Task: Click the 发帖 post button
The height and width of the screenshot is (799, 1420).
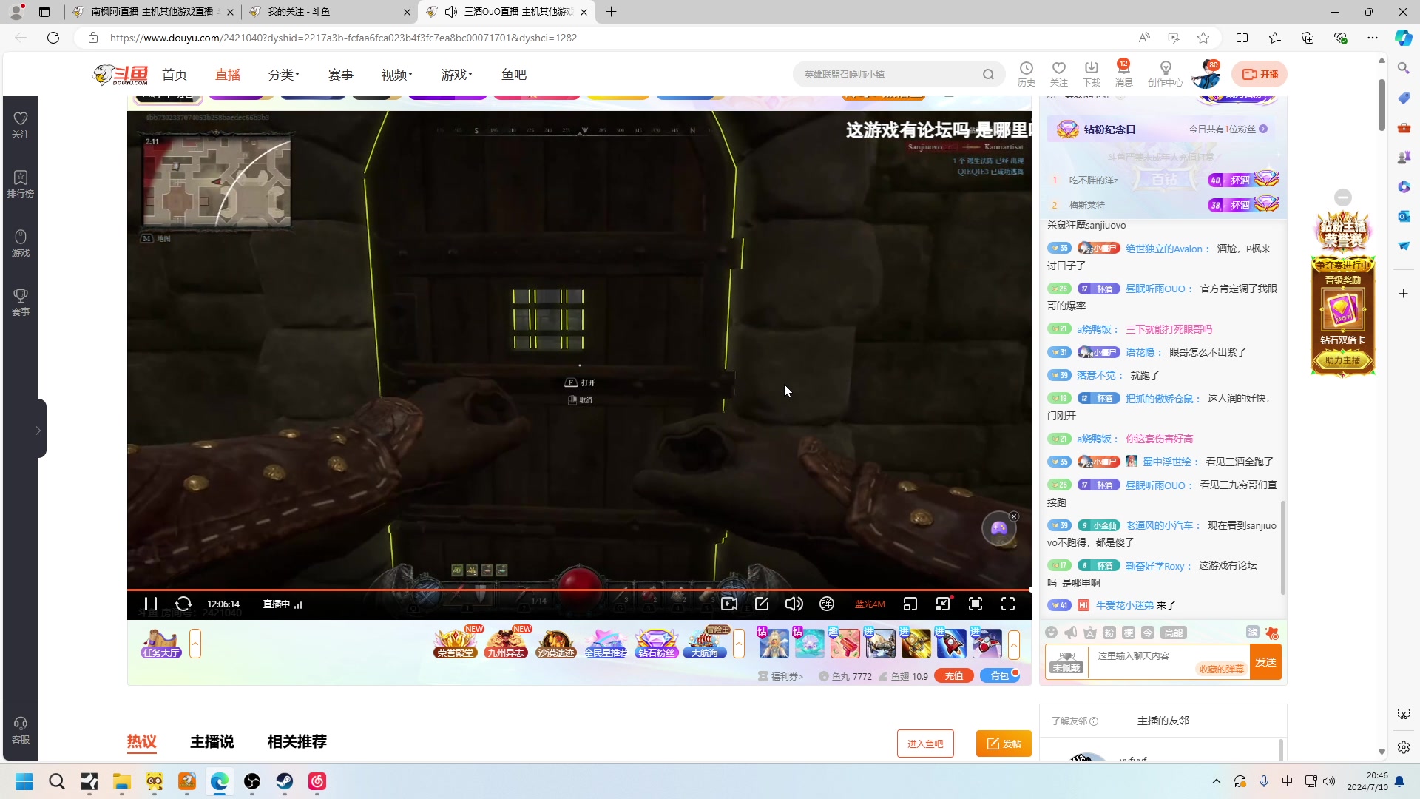Action: coord(1004,744)
